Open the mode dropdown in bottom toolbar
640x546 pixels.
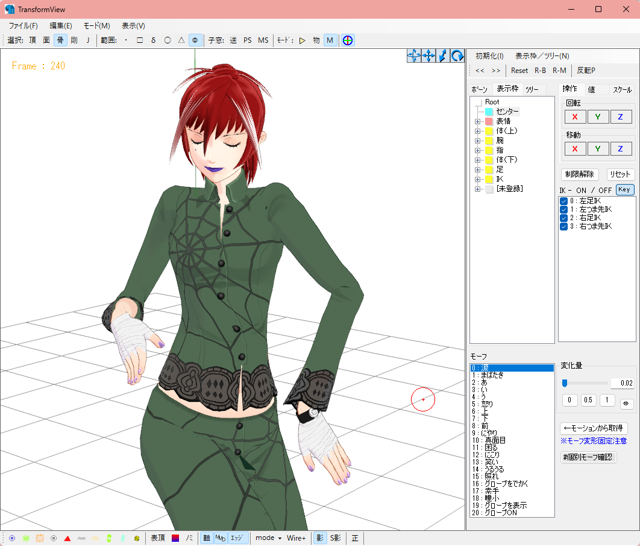point(268,538)
